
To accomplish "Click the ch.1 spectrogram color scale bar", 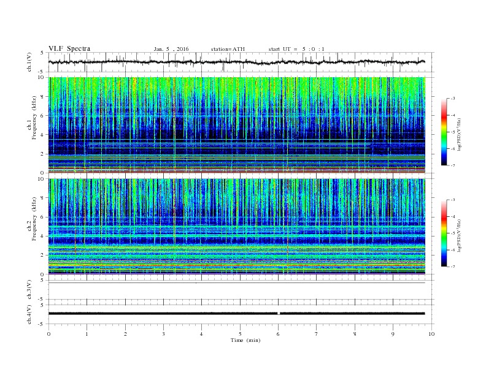I will (444, 132).
